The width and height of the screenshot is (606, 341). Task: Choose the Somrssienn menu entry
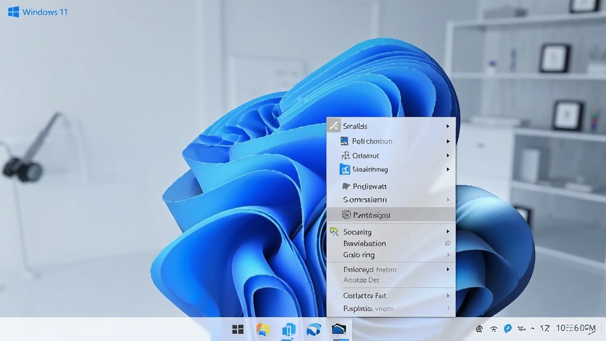coord(391,200)
